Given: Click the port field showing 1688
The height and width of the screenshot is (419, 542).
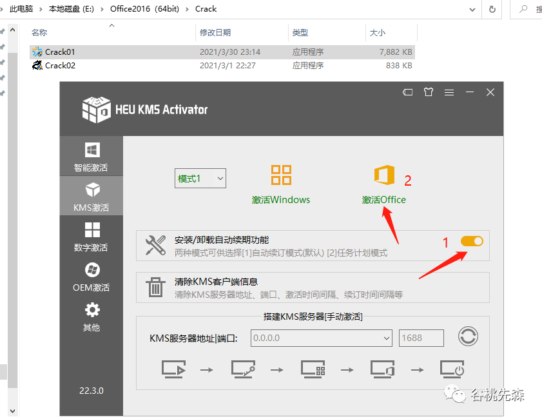Looking at the screenshot, I should coord(421,338).
